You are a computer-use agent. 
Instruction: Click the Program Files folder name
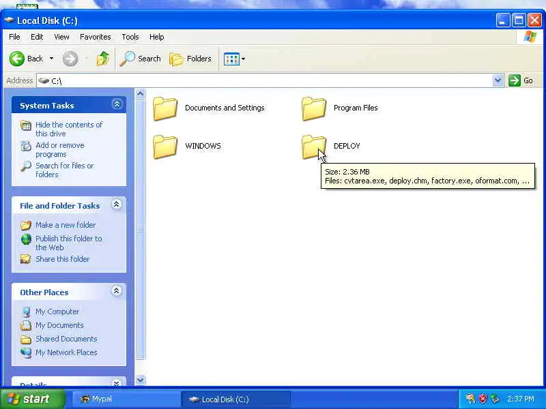(x=356, y=108)
